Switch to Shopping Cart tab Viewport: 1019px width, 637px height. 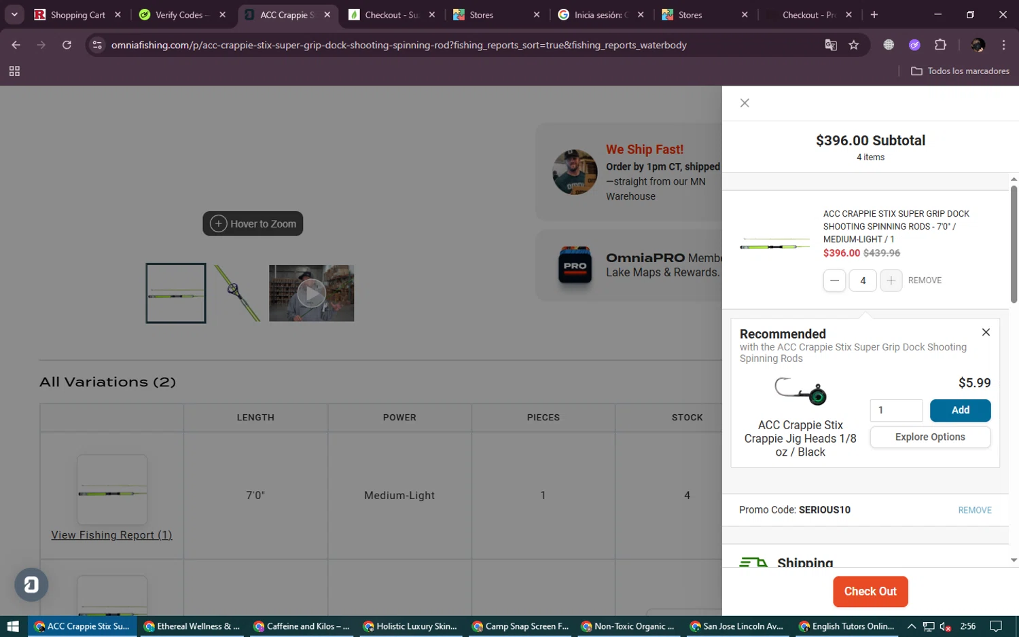point(77,14)
